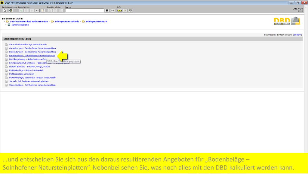This screenshot has height=174, width=308.
Task: Click document icon beside Sockel row
Action: [7, 81]
